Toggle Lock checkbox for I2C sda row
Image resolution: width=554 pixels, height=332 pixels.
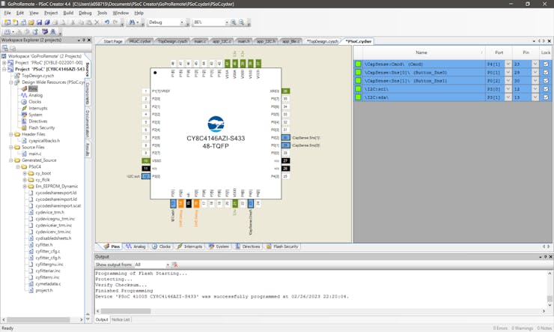coord(546,97)
